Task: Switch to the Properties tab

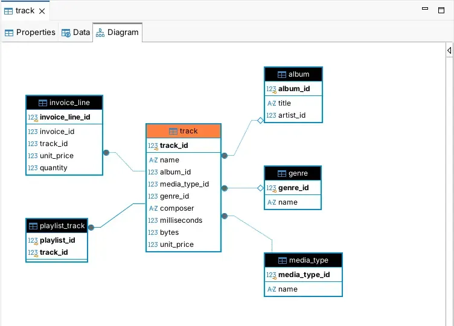Action: (x=30, y=33)
